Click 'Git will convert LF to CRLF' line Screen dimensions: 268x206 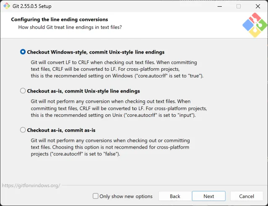114,62
